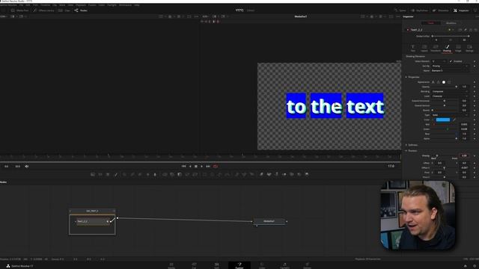Image resolution: width=479 pixels, height=269 pixels.
Task: Select the border outline appearance icon
Action: (x=449, y=82)
